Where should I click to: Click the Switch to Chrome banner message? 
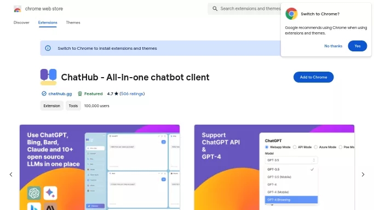tap(107, 48)
